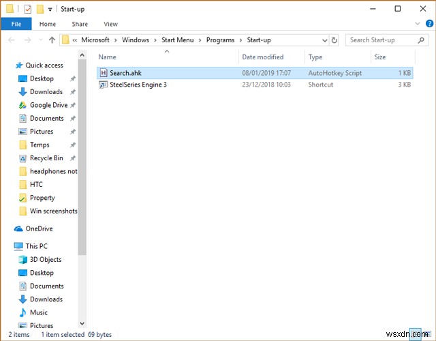Viewport: 436px width, 341px height.
Task: Unpin Recycle Bin using its pin icon
Action: tap(73, 158)
